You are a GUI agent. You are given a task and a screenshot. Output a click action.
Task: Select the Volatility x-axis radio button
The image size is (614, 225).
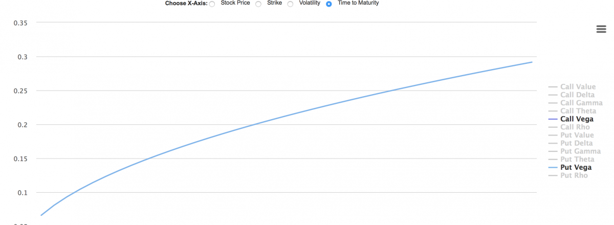(290, 4)
